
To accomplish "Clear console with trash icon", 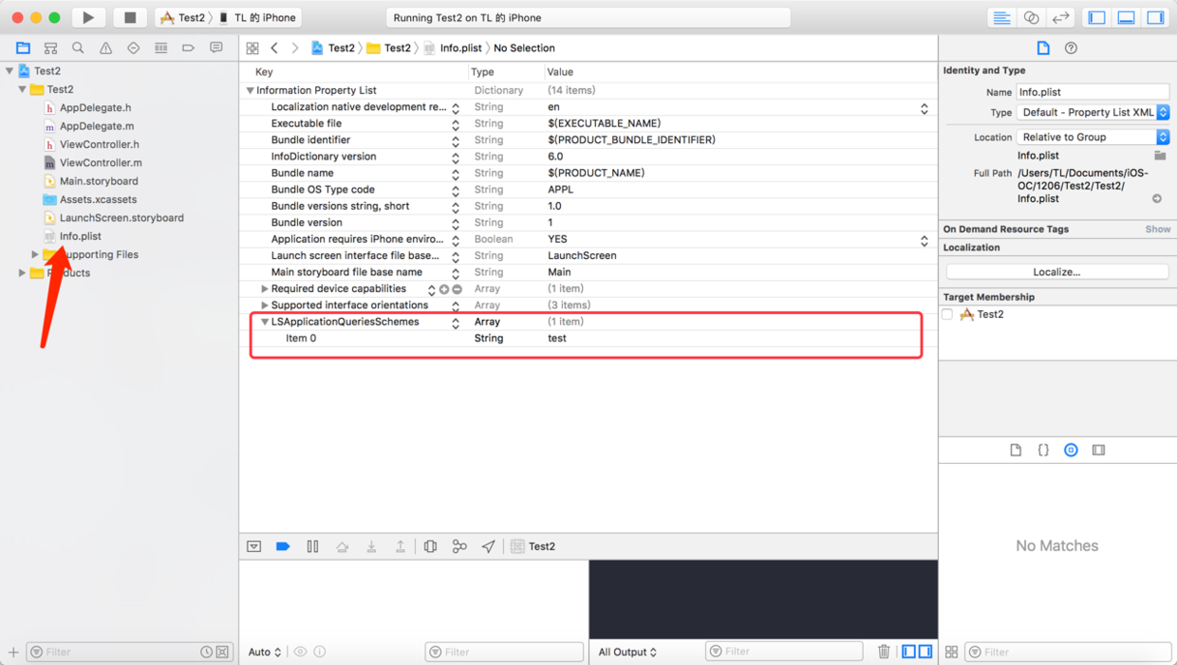I will click(x=884, y=652).
